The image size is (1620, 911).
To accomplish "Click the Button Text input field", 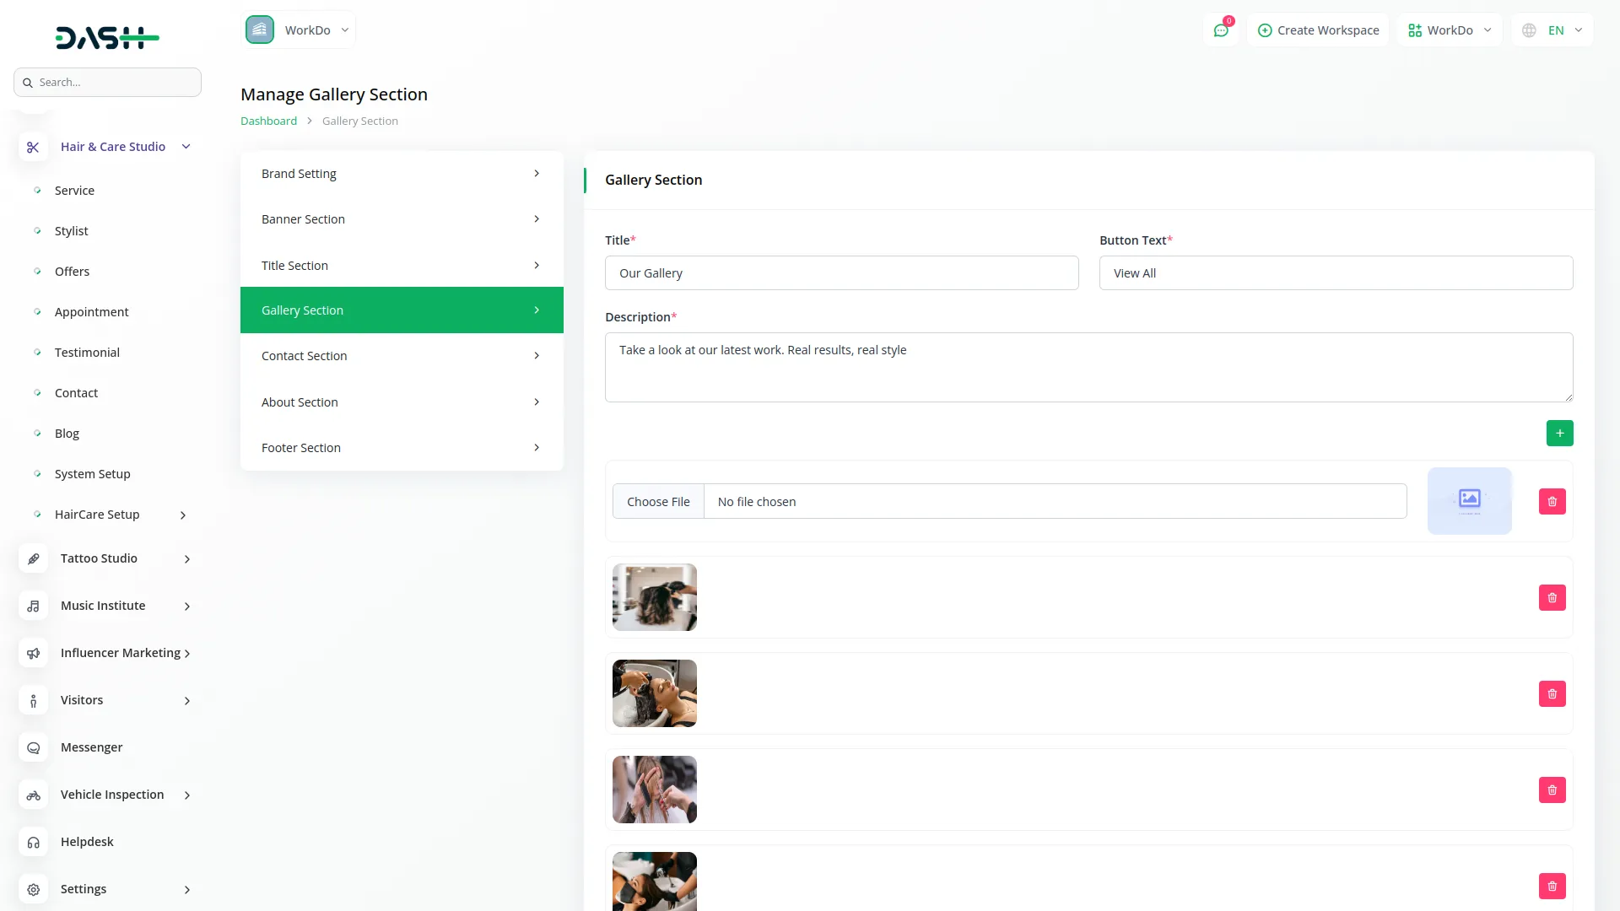I will [x=1336, y=273].
